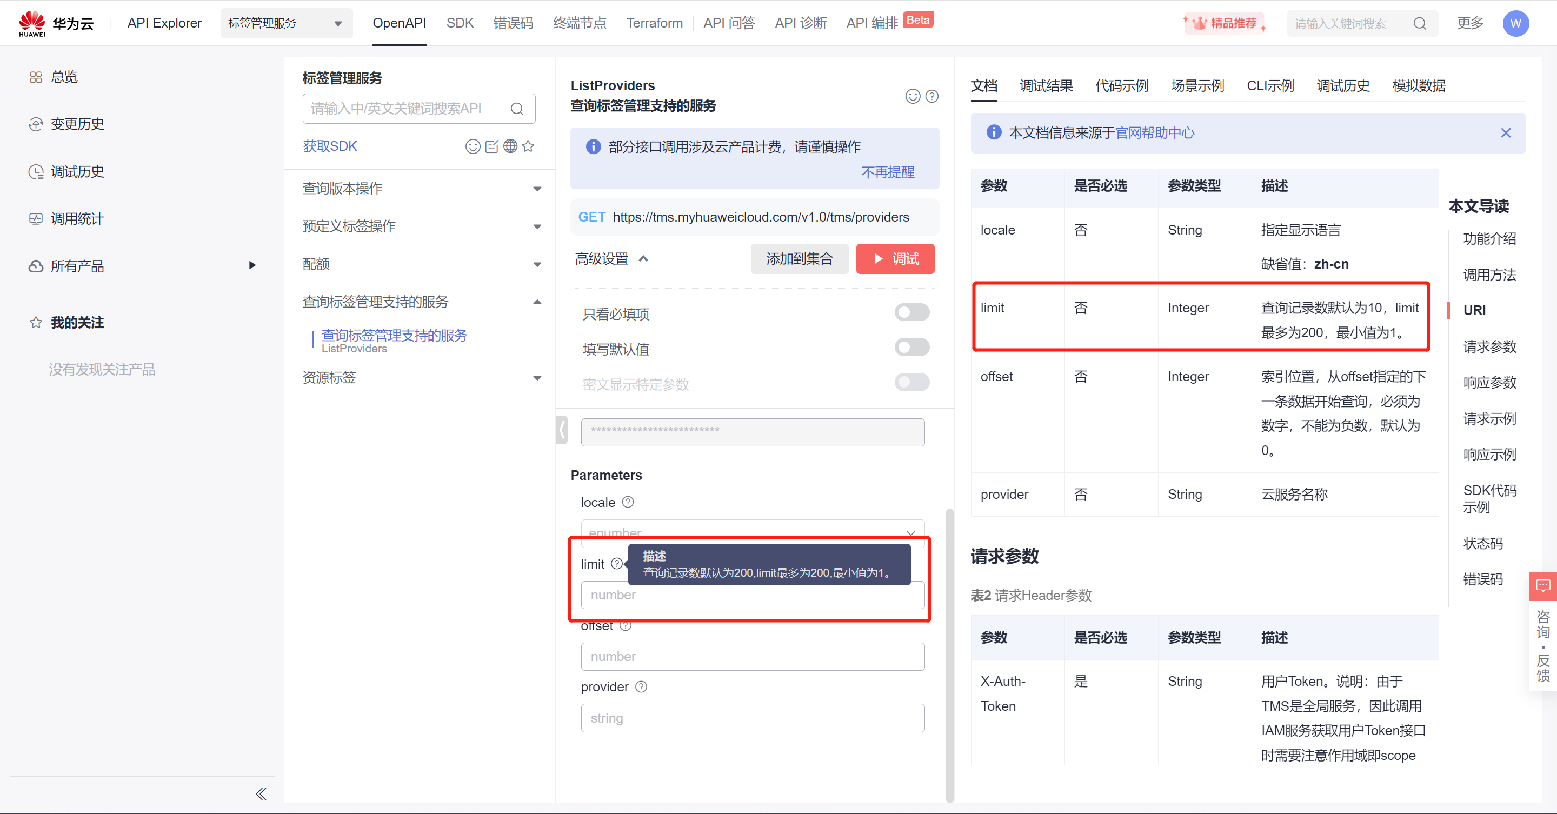Toggle the 只看必填项 switch
Screen dimensions: 1557x814
tap(911, 312)
